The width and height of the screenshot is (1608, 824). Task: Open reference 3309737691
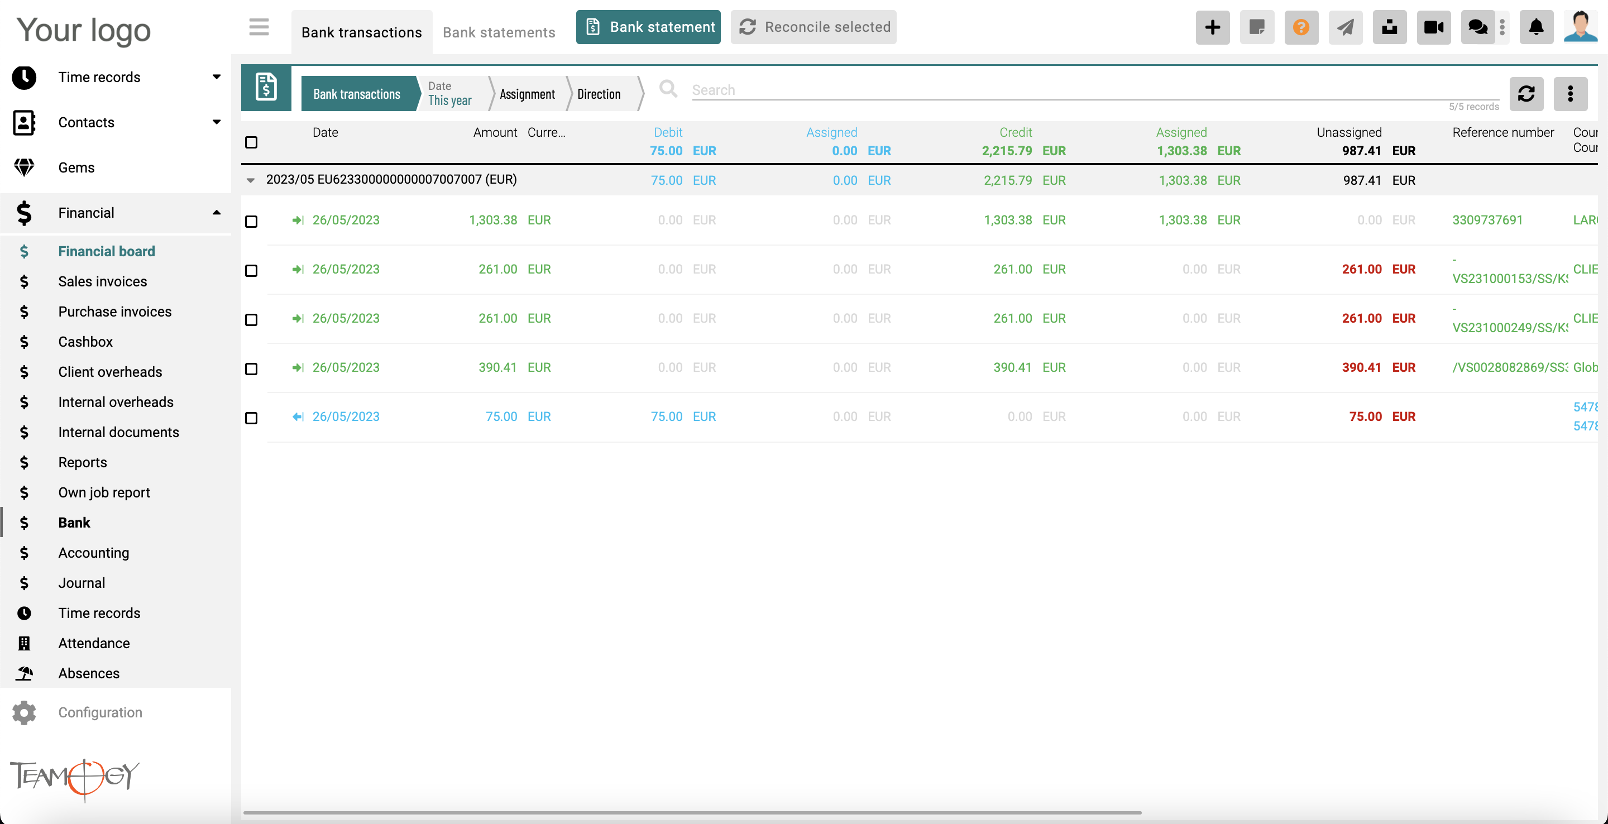[1487, 221]
